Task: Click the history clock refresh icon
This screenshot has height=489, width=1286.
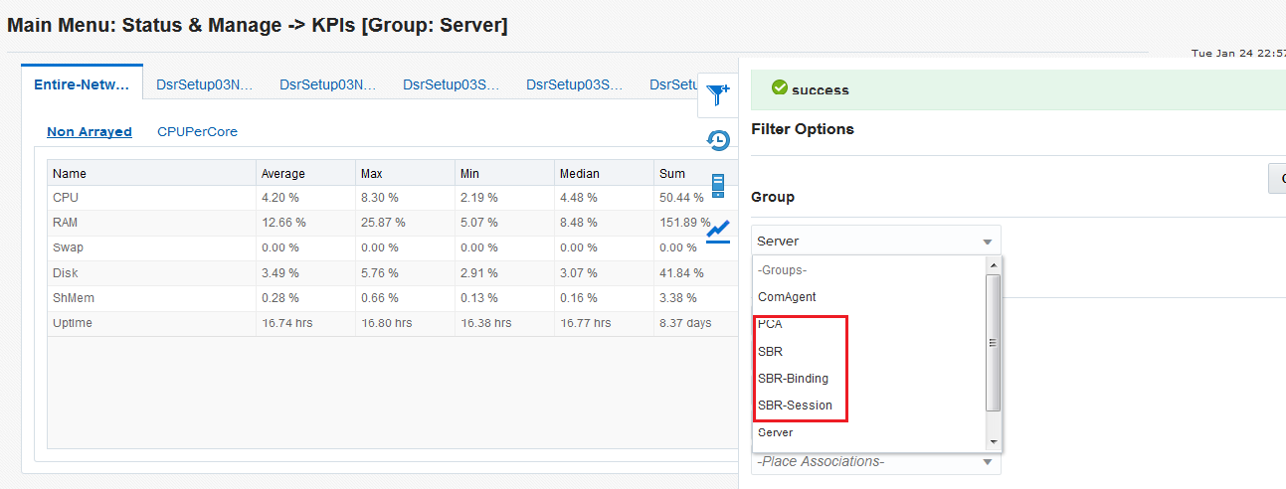Action: tap(718, 140)
